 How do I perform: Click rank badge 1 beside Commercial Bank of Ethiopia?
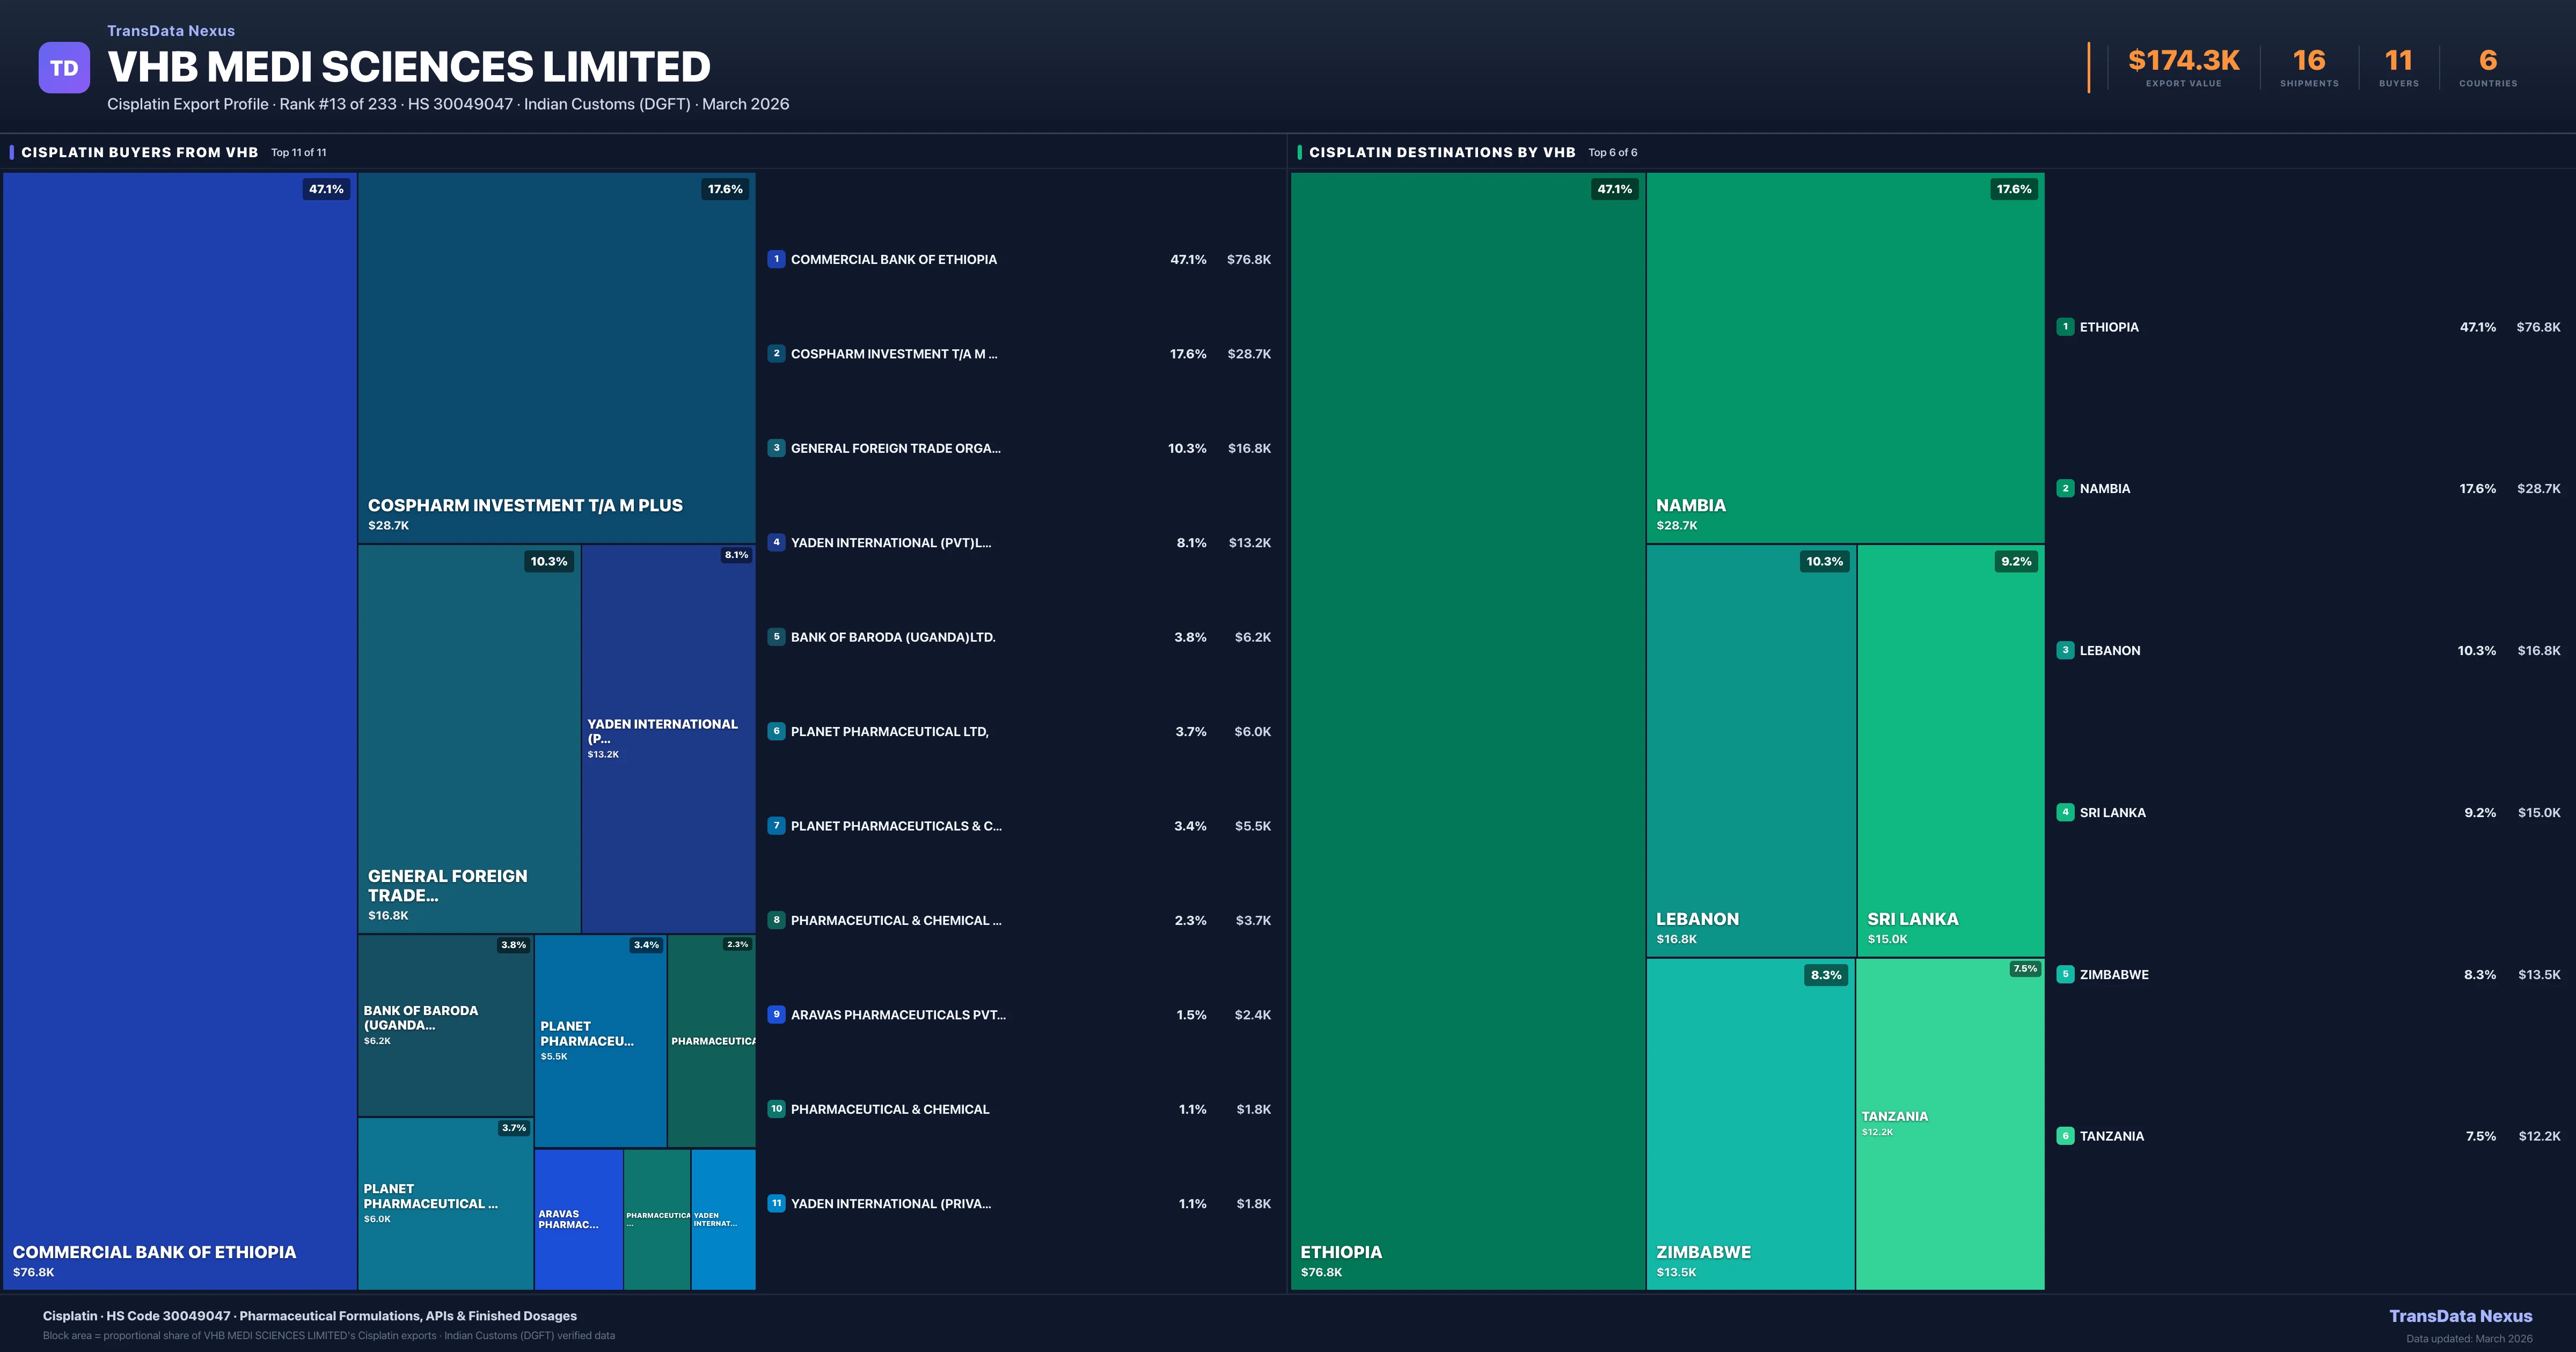click(x=776, y=259)
